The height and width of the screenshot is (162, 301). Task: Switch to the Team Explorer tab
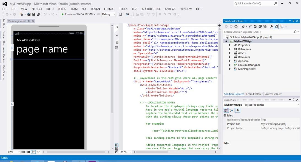coord(254,94)
